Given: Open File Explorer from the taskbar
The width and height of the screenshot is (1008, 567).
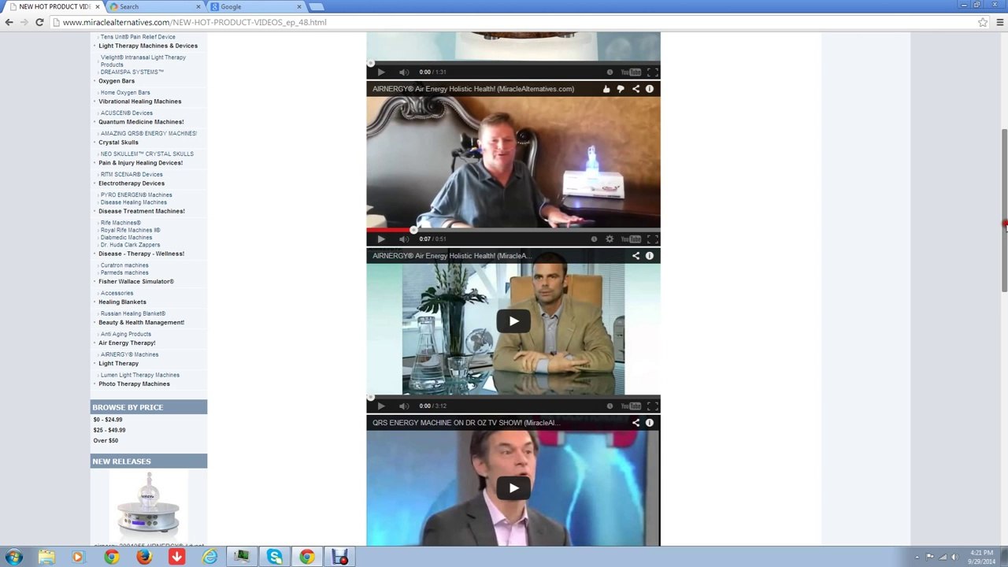Looking at the screenshot, I should pyautogui.click(x=46, y=558).
